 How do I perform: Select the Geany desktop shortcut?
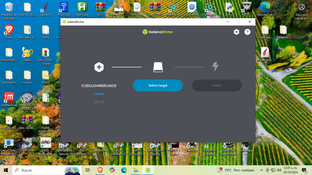coord(27,54)
